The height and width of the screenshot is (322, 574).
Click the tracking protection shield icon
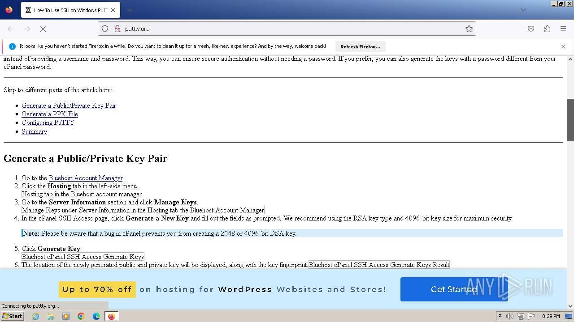105,29
